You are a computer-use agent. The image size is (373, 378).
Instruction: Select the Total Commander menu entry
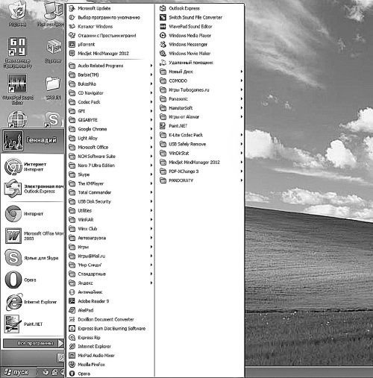110,192
